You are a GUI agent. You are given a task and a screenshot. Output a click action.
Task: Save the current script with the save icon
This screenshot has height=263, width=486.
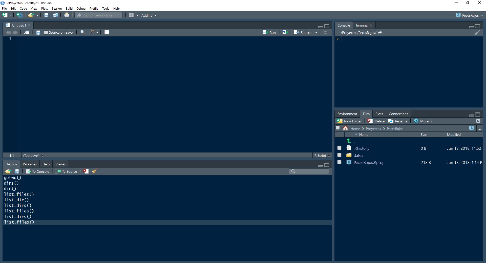pos(38,32)
